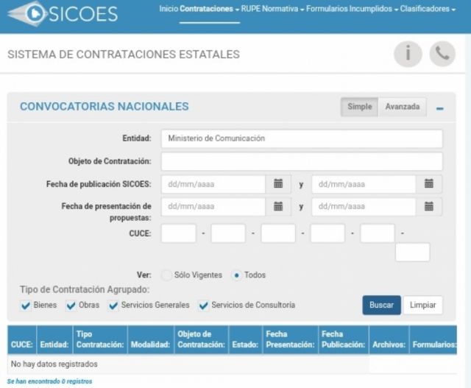The height and width of the screenshot is (388, 471).
Task: Open the Incumplidos dropdown menu
Action: (374, 9)
